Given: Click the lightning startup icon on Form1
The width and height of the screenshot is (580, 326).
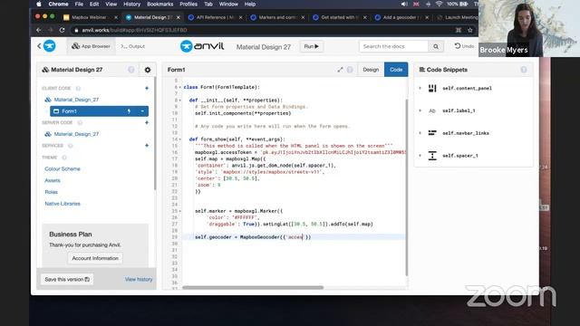Looking at the screenshot, I should point(129,111).
